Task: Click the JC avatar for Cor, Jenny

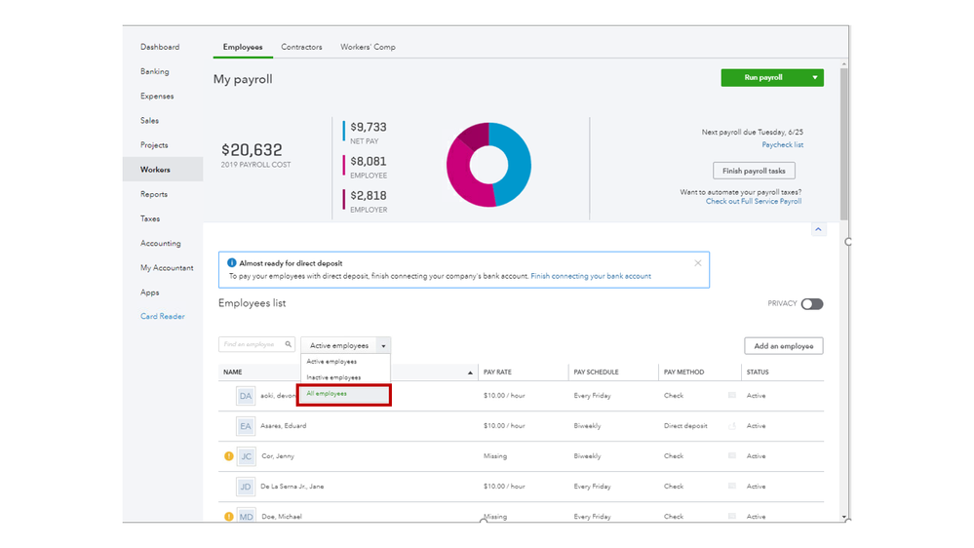Action: (246, 456)
